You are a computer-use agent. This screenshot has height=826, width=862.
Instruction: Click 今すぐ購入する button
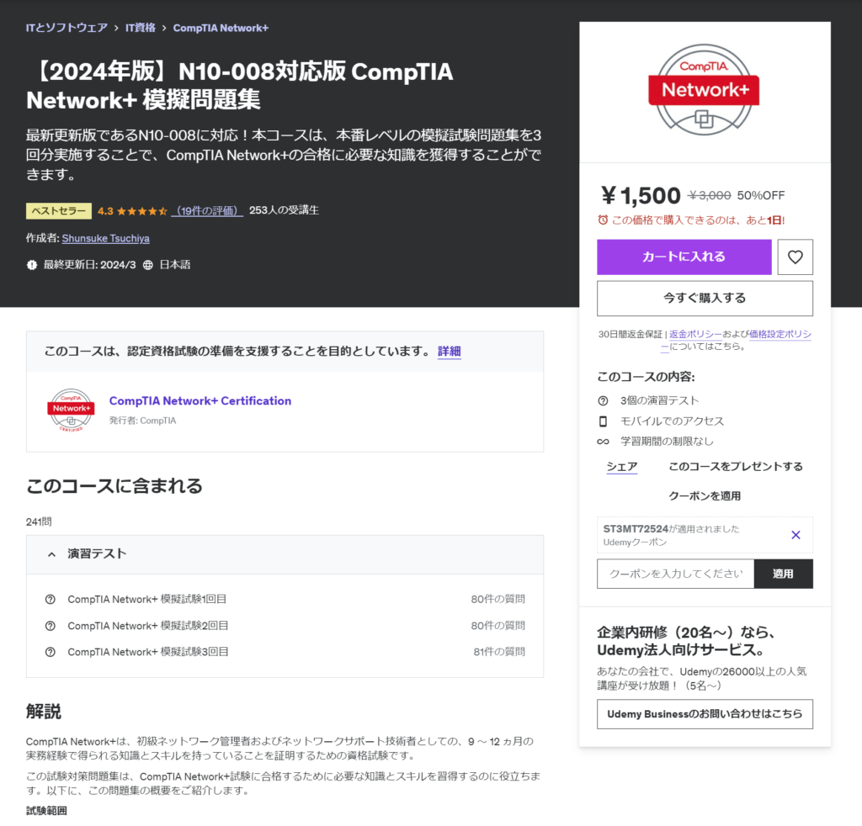pos(705,299)
